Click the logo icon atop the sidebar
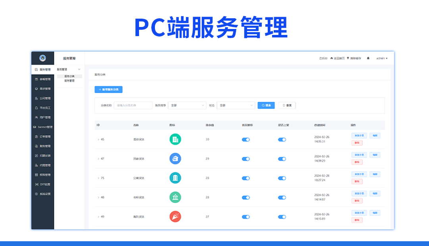The width and height of the screenshot is (429, 246). pyautogui.click(x=43, y=58)
